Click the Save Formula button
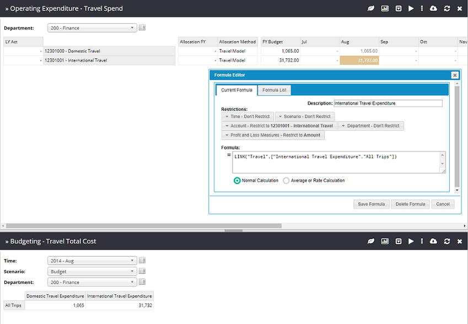 click(x=371, y=204)
